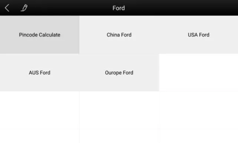
Task: Click the empty cell beside Ourope Ford
Action: pyautogui.click(x=198, y=73)
